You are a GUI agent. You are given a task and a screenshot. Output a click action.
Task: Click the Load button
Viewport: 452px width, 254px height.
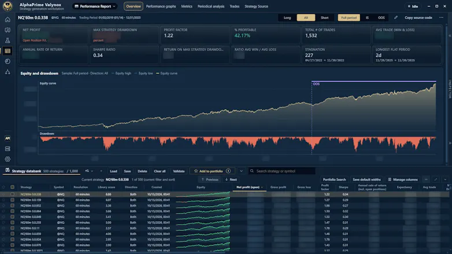[113, 171]
